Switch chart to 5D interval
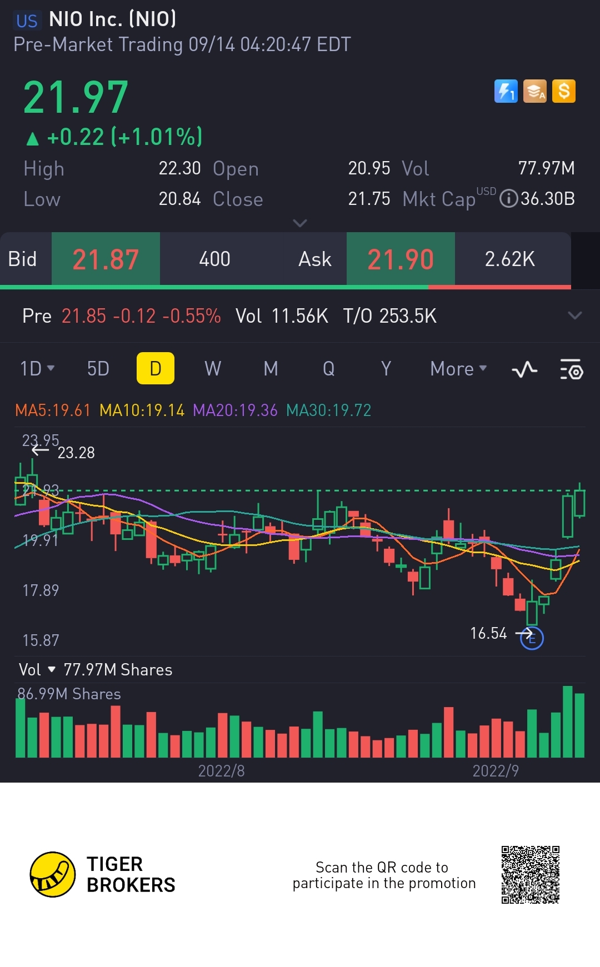This screenshot has width=600, height=967. [98, 369]
